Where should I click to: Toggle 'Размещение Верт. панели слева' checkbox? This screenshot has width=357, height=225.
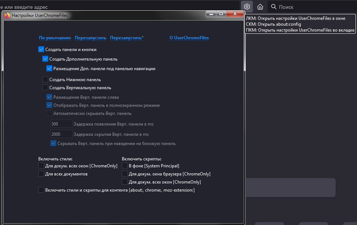[x=49, y=97]
